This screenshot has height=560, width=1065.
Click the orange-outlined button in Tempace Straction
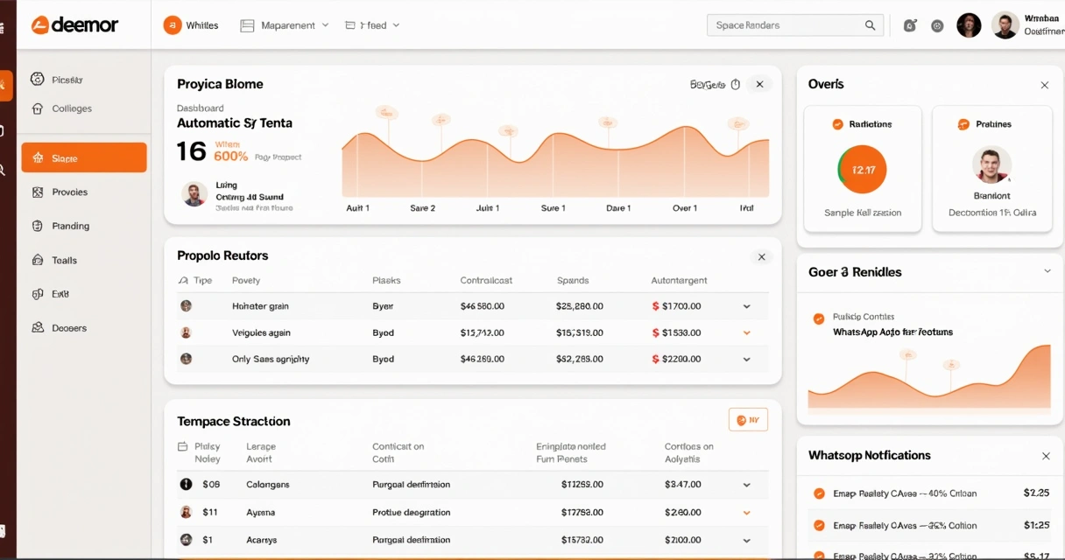click(x=747, y=420)
